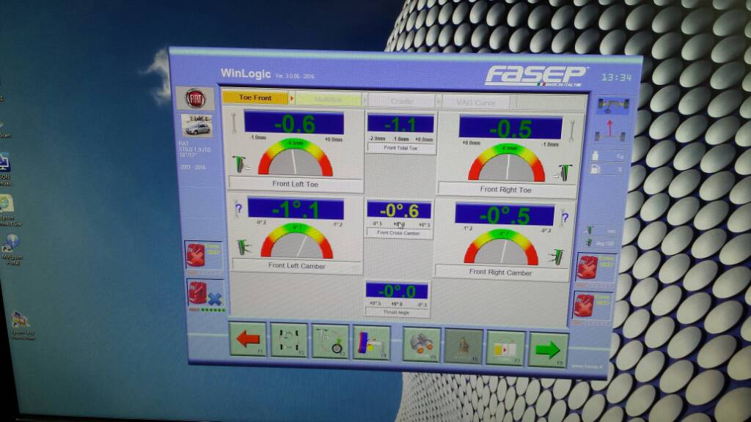Screen dimensions: 751x422
Task: Go back with the red left arrow F1 button
Action: pos(248,338)
